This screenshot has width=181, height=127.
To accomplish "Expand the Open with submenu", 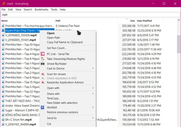I will (93, 88).
